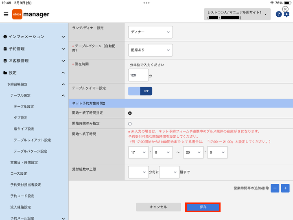The height and width of the screenshot is (220, 293).
Task: Click the information circle icon in sidebar
Action: click(x=5, y=37)
